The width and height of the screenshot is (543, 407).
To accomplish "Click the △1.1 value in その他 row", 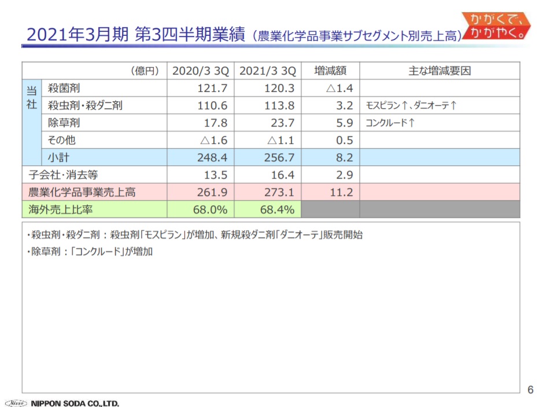I will click(280, 140).
